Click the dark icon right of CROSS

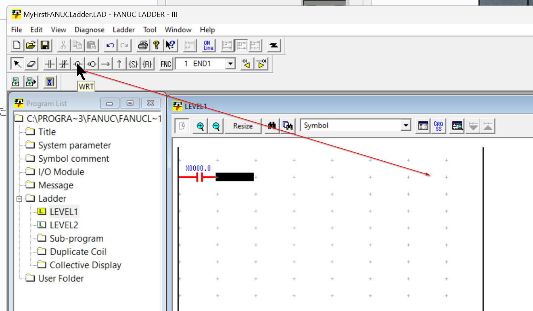pos(457,126)
